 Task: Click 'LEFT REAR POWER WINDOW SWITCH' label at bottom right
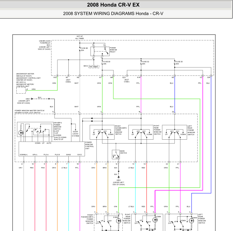pyautogui.click(x=202, y=219)
